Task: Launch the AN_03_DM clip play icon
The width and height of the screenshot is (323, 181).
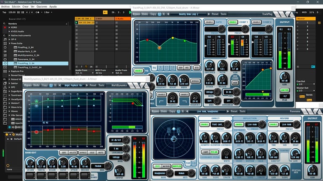Action: point(77,22)
